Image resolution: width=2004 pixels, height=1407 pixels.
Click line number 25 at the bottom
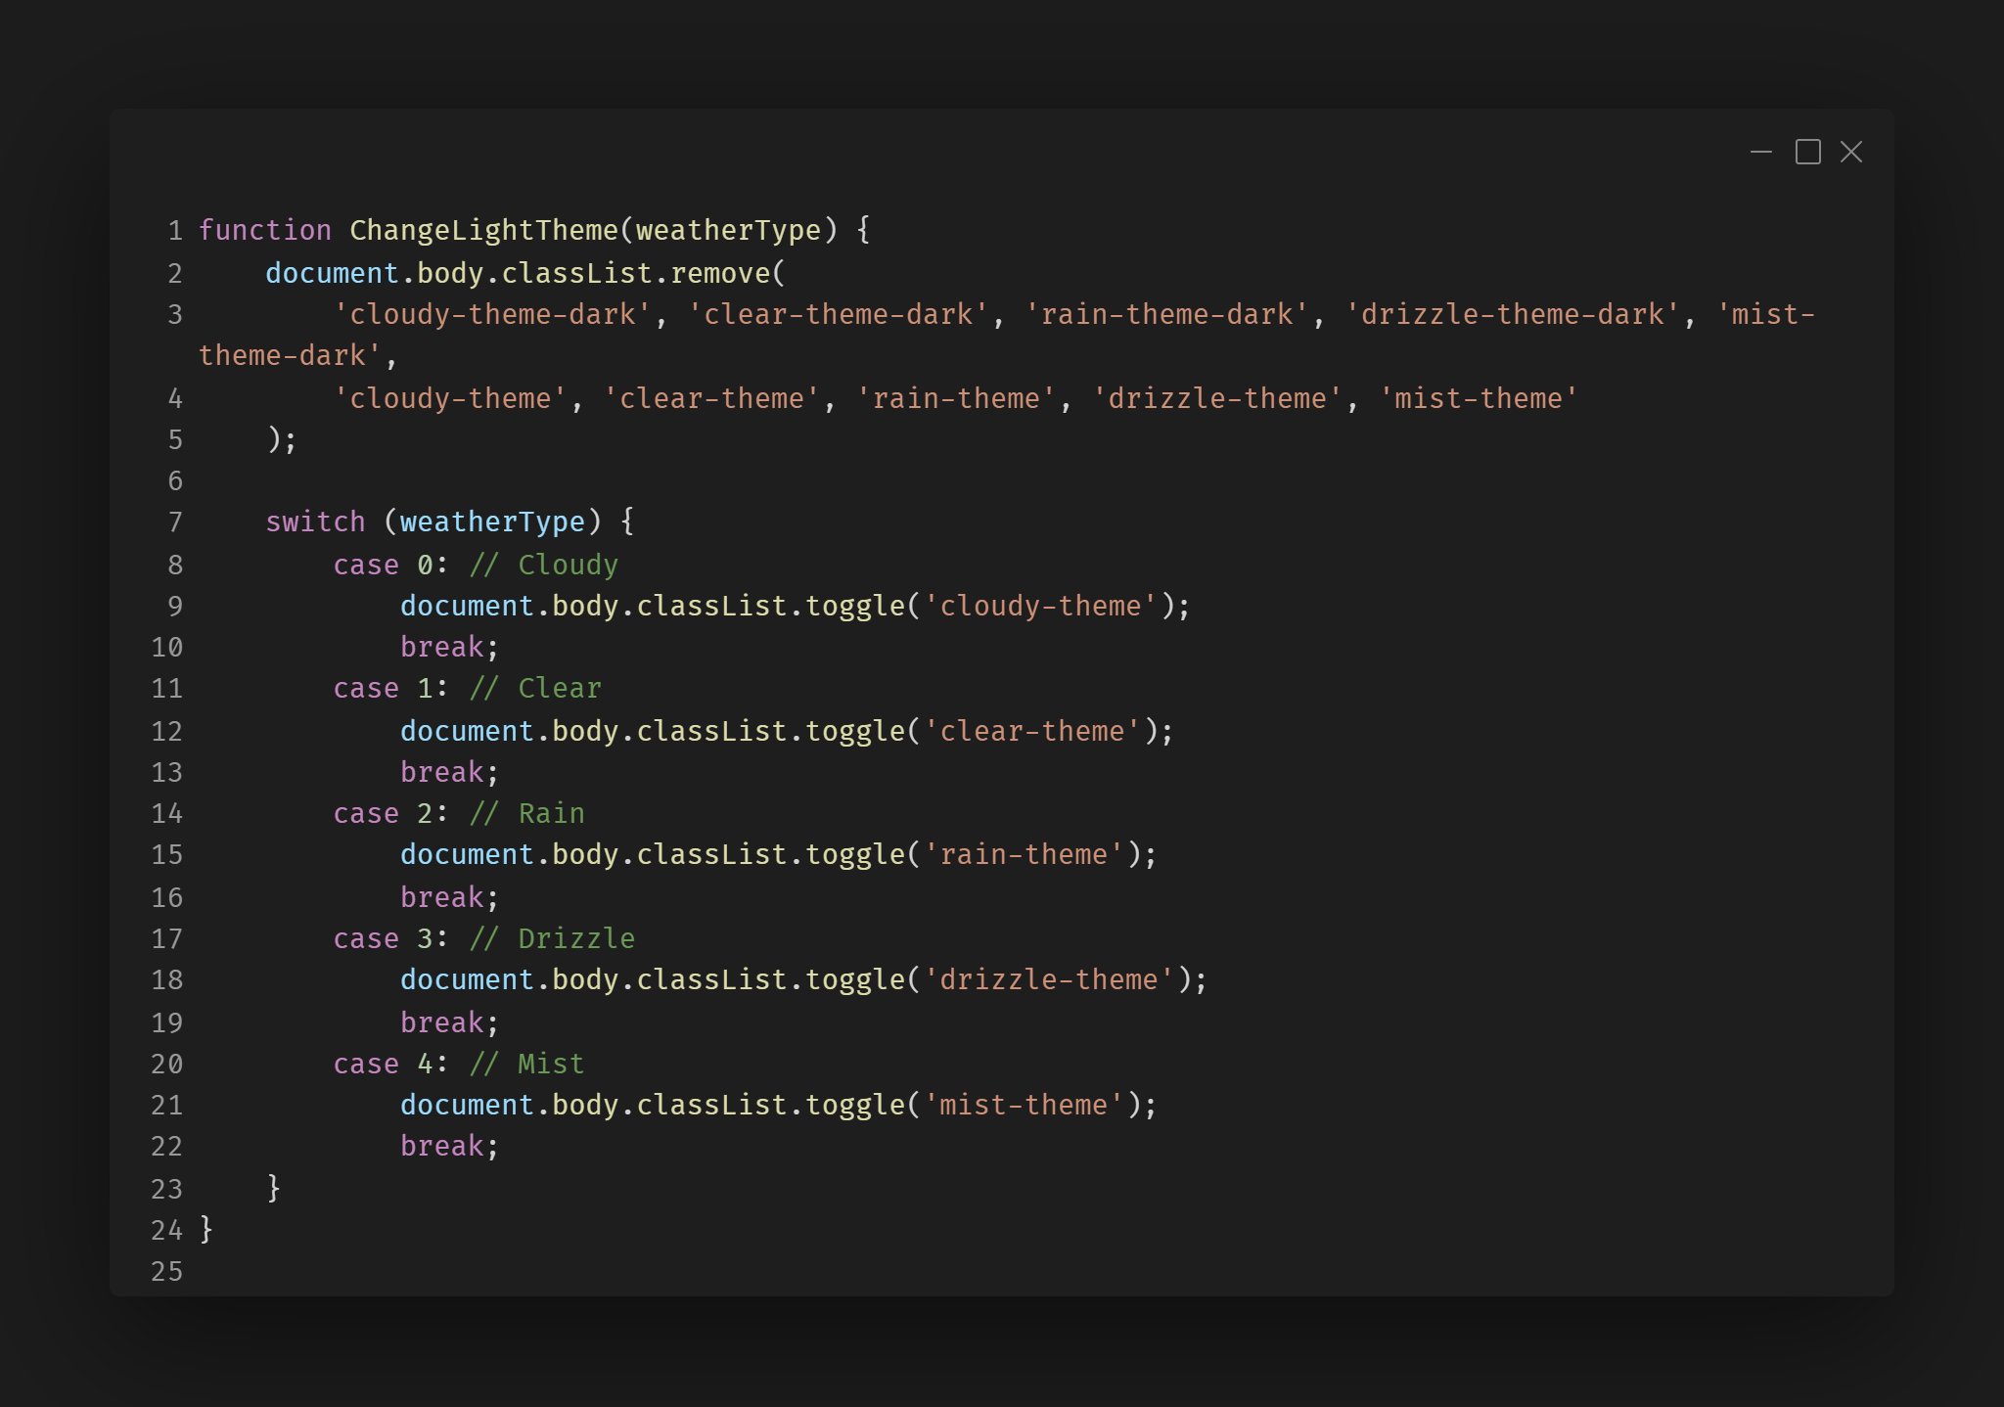[x=166, y=1272]
